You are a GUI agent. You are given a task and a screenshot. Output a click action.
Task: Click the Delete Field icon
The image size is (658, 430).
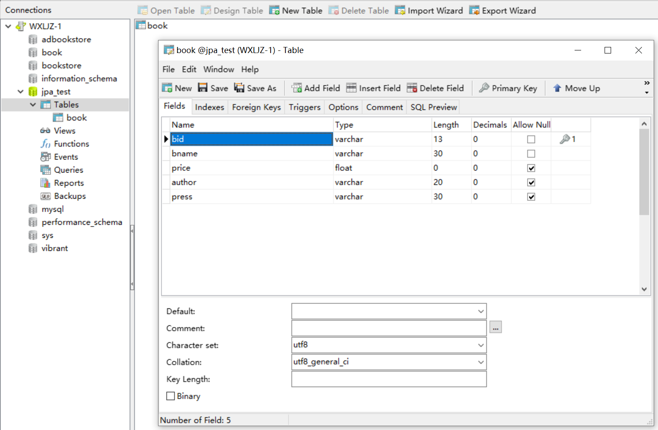[412, 88]
